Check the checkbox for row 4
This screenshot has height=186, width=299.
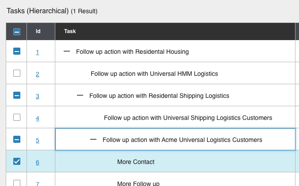(17, 118)
